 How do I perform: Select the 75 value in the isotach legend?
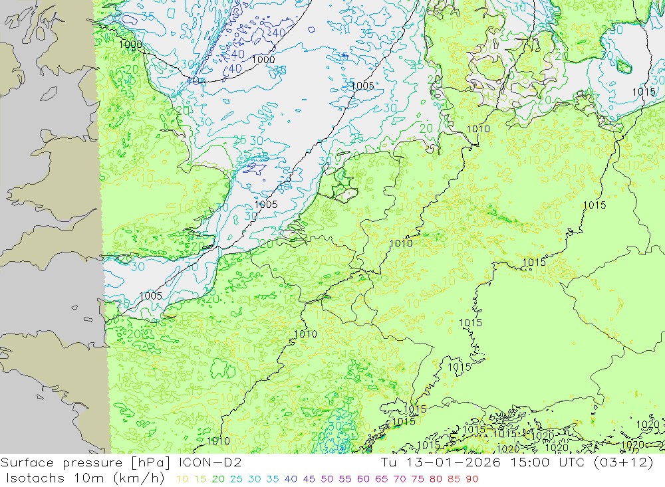pyautogui.click(x=418, y=479)
